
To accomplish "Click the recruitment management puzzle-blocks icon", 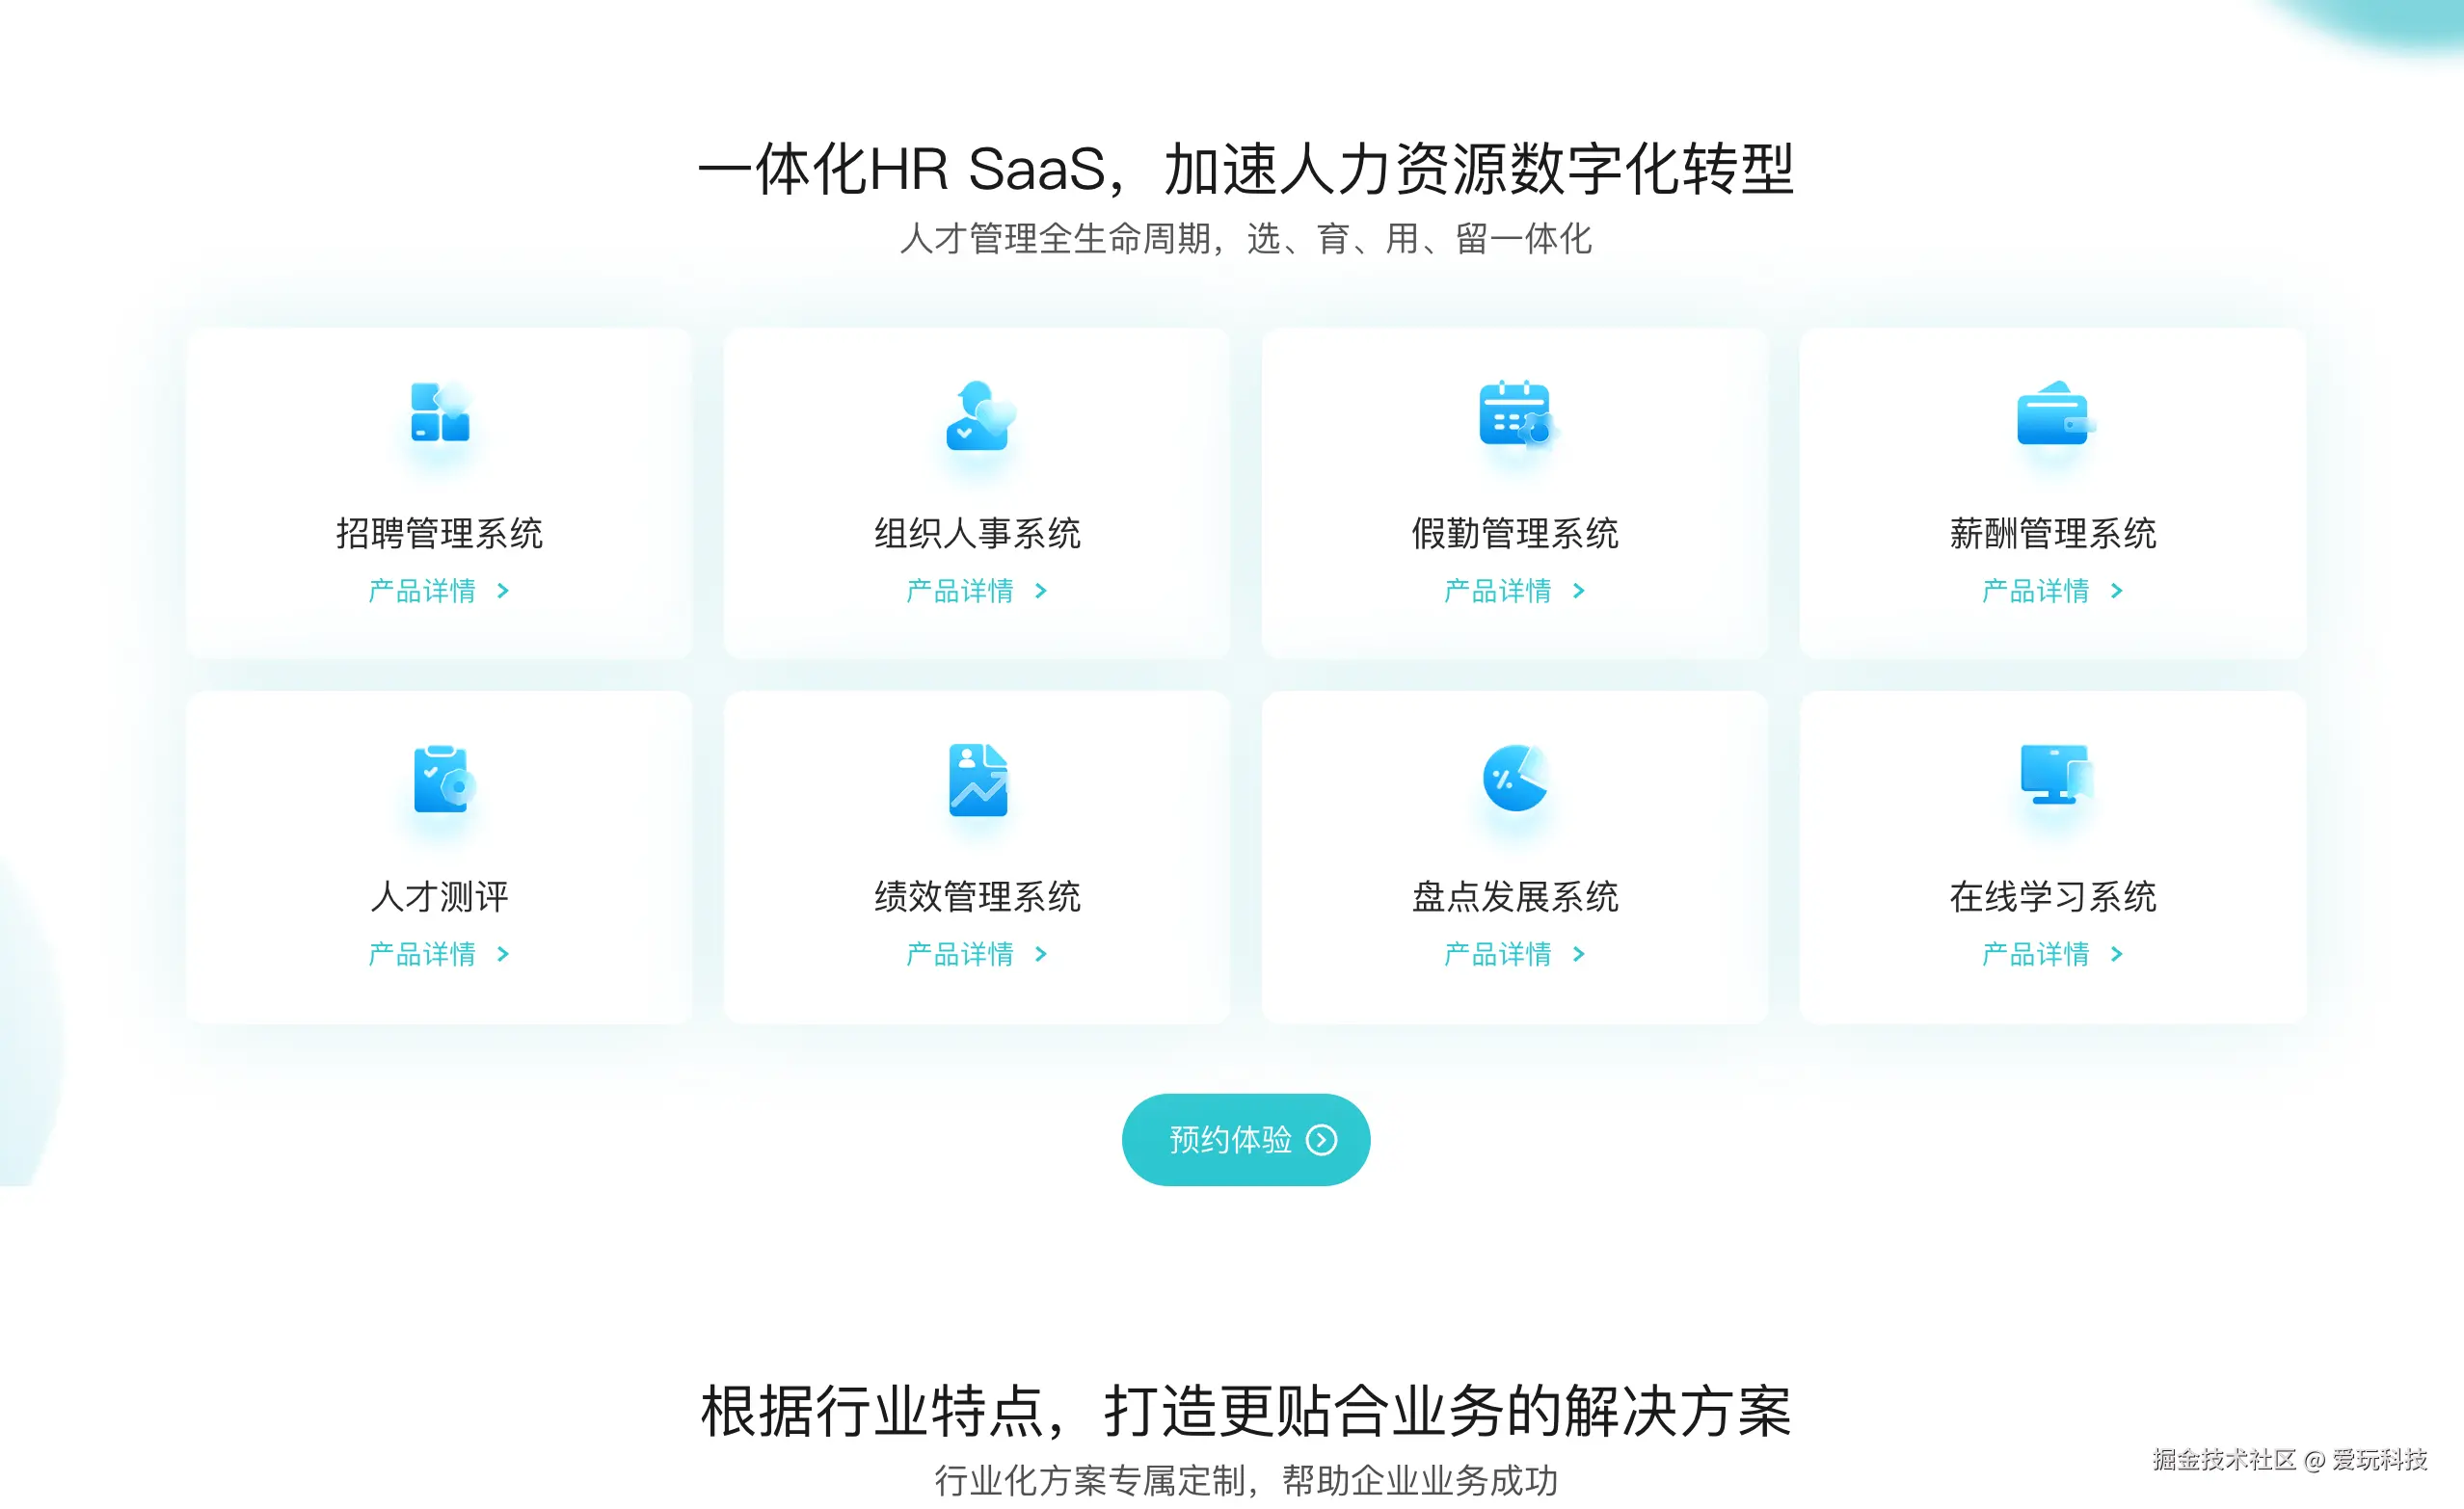I will [440, 411].
